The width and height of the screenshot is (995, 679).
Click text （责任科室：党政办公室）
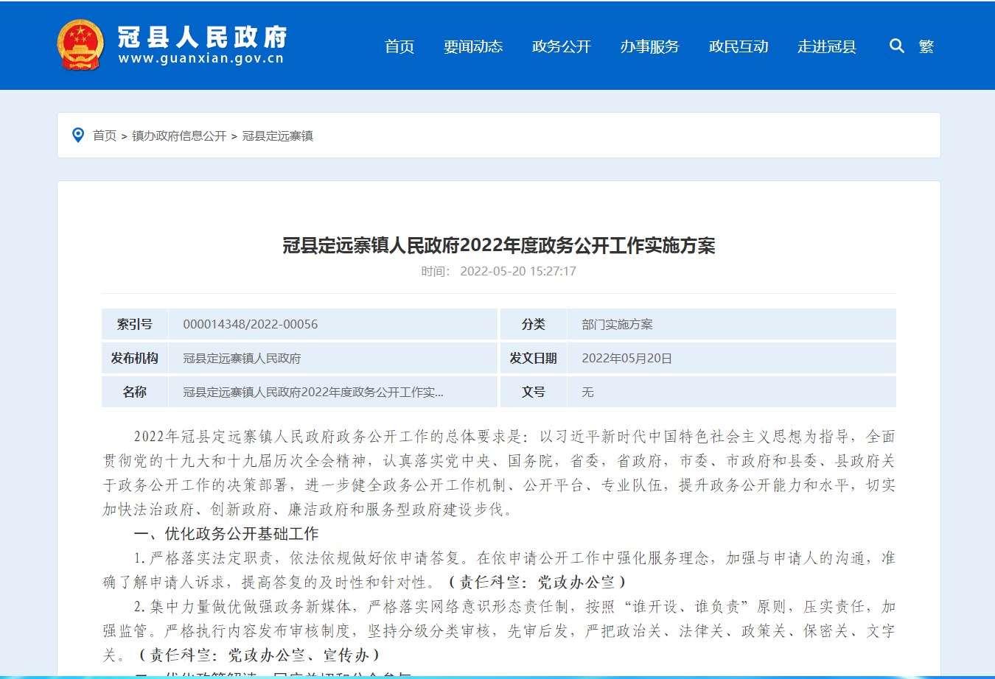coord(536,582)
